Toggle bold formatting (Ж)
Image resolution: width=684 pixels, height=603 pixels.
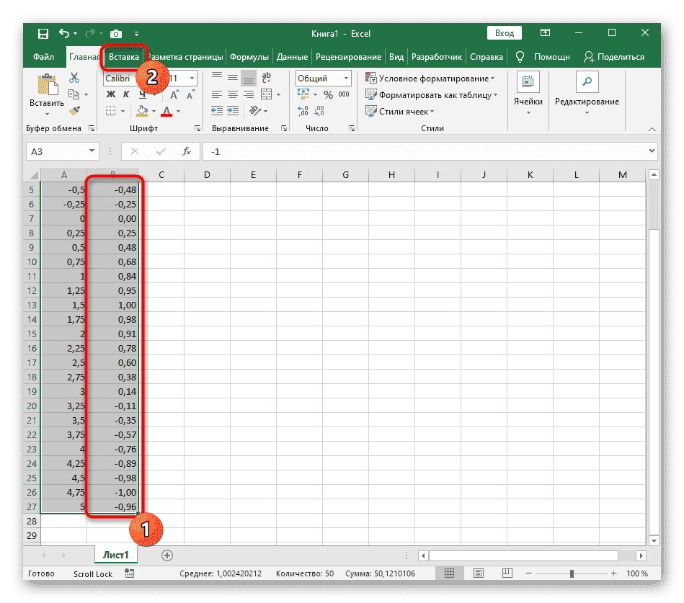[x=111, y=94]
